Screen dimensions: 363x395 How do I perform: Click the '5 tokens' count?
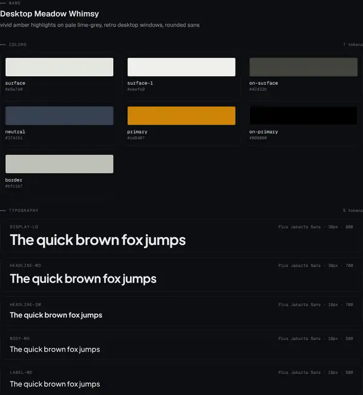tap(353, 211)
